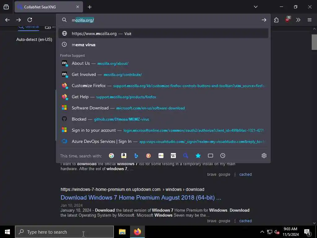Viewport: 317px width, 238px height.
Task: Search bookmarks via the star icon
Action: (x=198, y=156)
